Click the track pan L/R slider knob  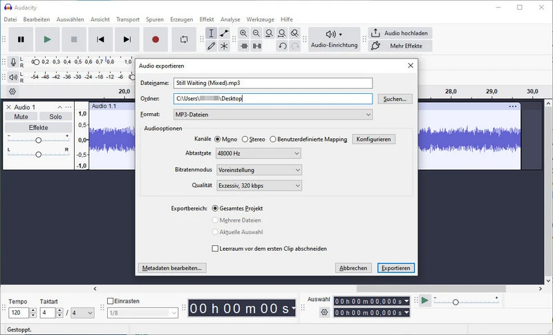click(39, 154)
